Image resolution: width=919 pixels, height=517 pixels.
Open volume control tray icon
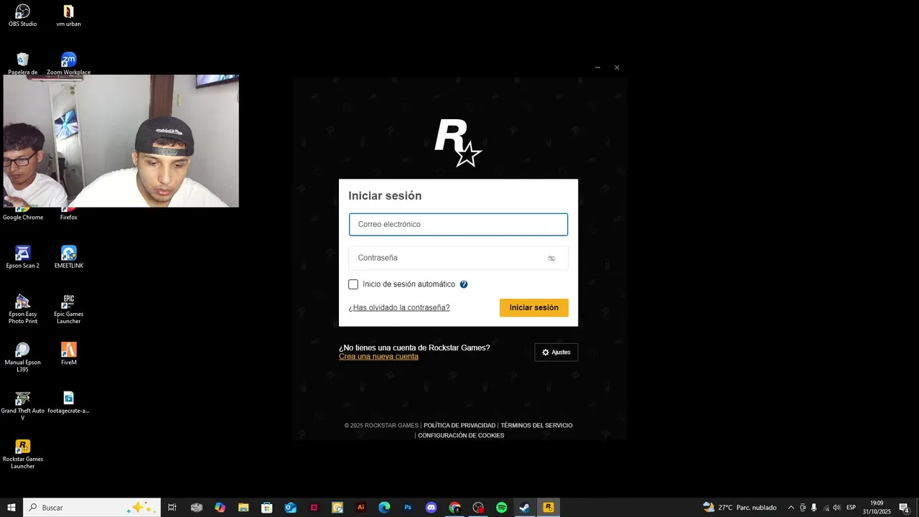coord(836,508)
